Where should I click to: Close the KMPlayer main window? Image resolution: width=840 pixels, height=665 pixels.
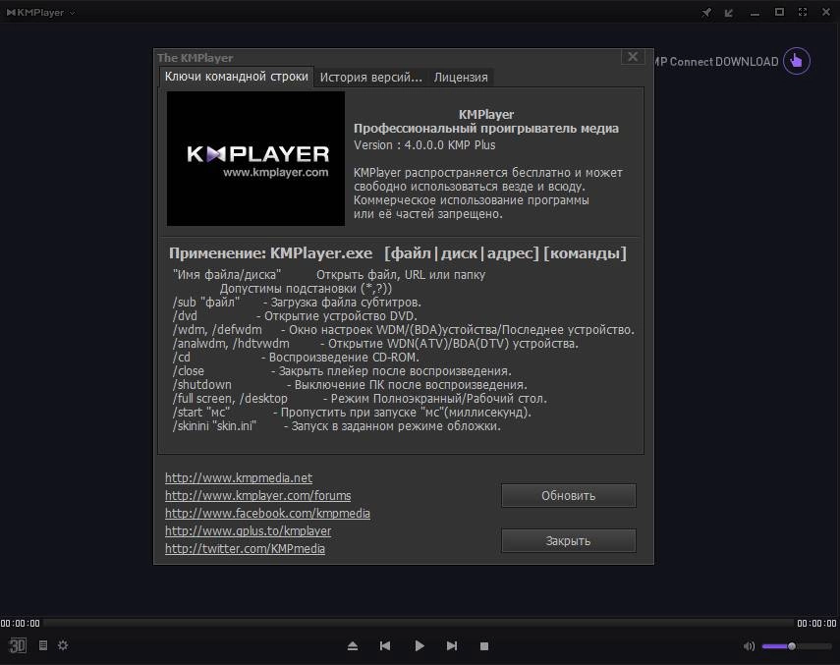tap(826, 12)
